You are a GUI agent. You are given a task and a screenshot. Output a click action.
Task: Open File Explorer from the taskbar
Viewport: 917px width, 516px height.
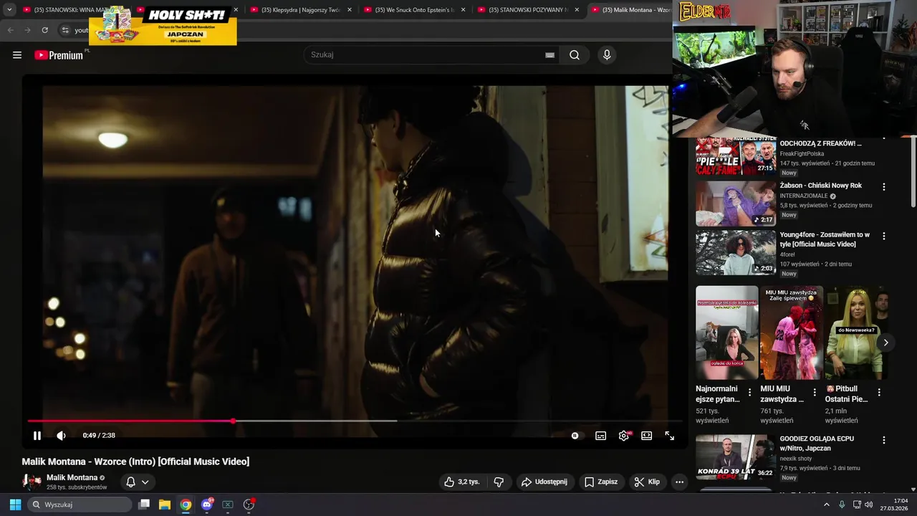[165, 505]
